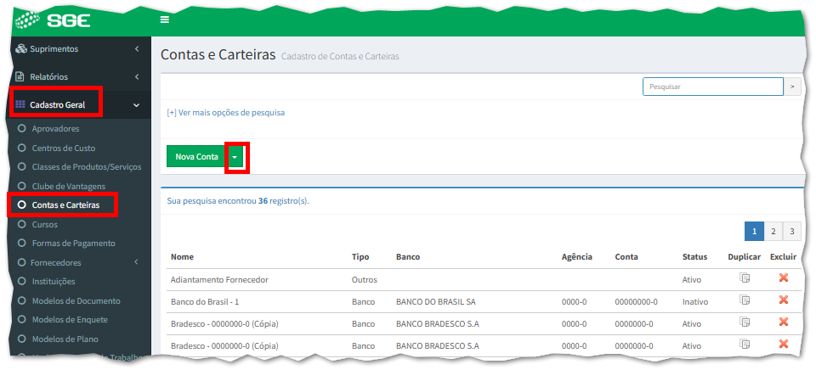Open Modelos de Plano
Viewport: 816px width, 370px height.
[x=65, y=339]
